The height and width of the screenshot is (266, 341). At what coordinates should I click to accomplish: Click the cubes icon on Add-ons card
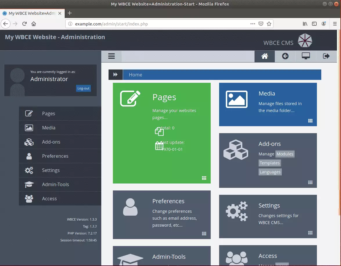(x=236, y=150)
